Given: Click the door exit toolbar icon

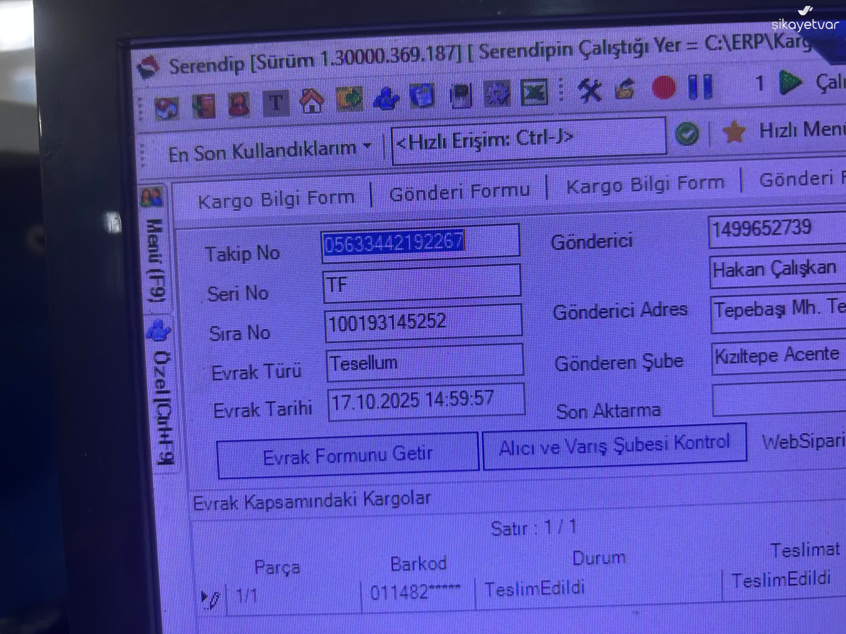Looking at the screenshot, I should pyautogui.click(x=203, y=106).
